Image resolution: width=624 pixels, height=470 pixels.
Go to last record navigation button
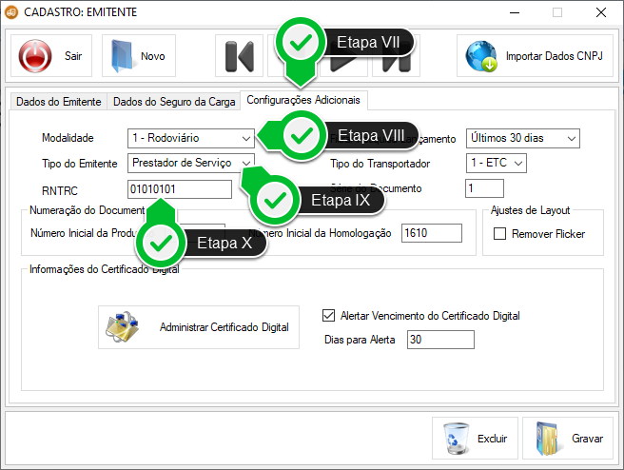(x=396, y=56)
